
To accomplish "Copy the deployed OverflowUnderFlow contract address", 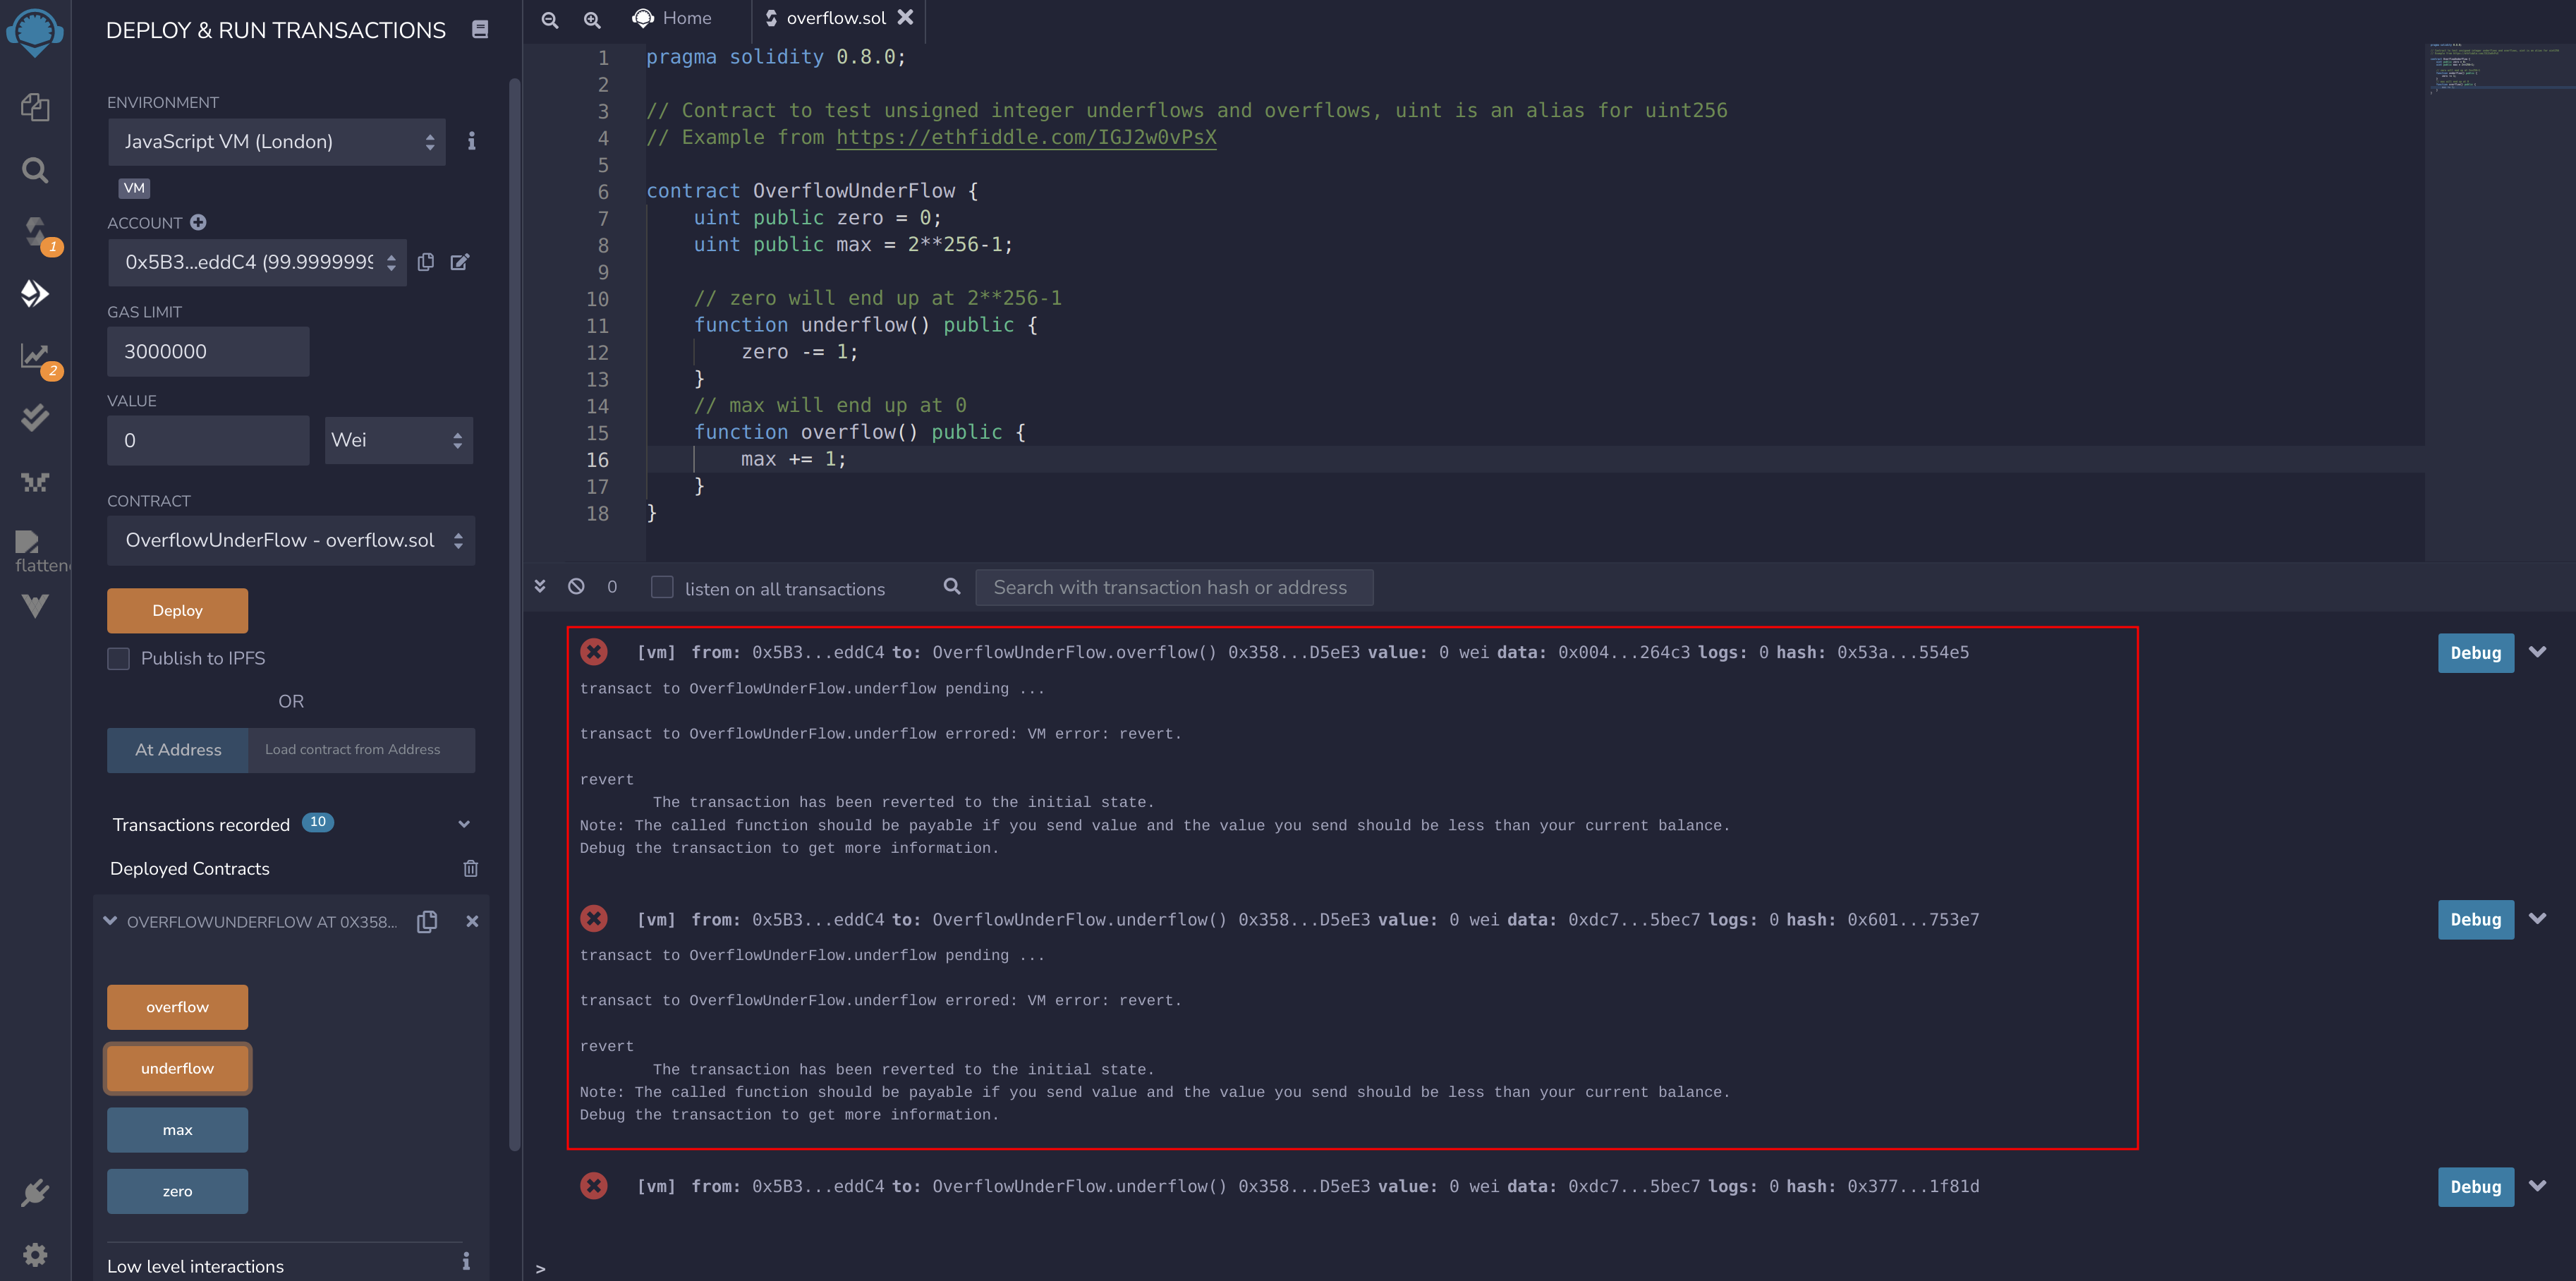I will tap(427, 921).
